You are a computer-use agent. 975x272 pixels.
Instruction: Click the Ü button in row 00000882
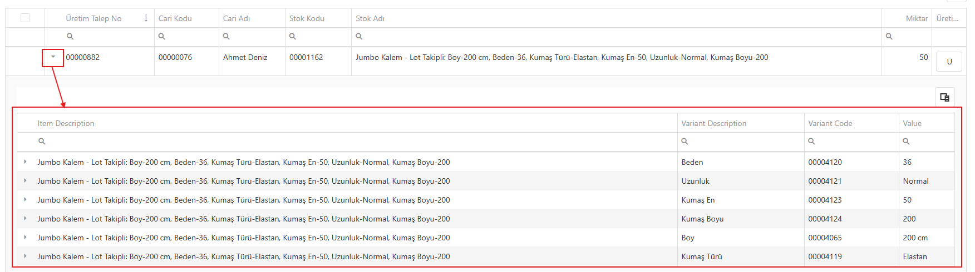click(949, 62)
